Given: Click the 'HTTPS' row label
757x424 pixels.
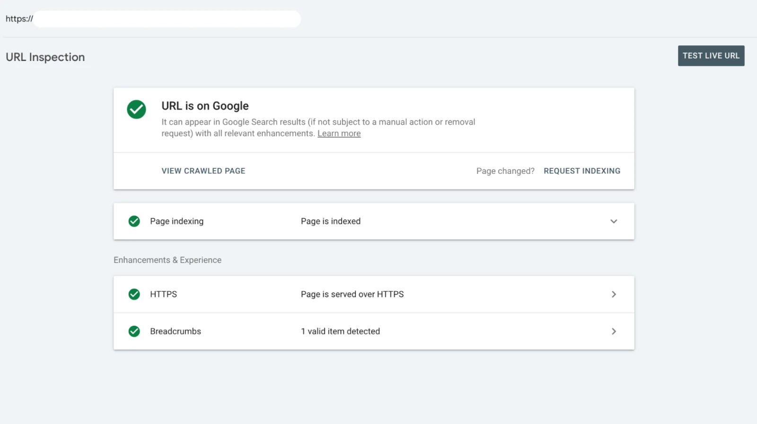Looking at the screenshot, I should (x=164, y=294).
